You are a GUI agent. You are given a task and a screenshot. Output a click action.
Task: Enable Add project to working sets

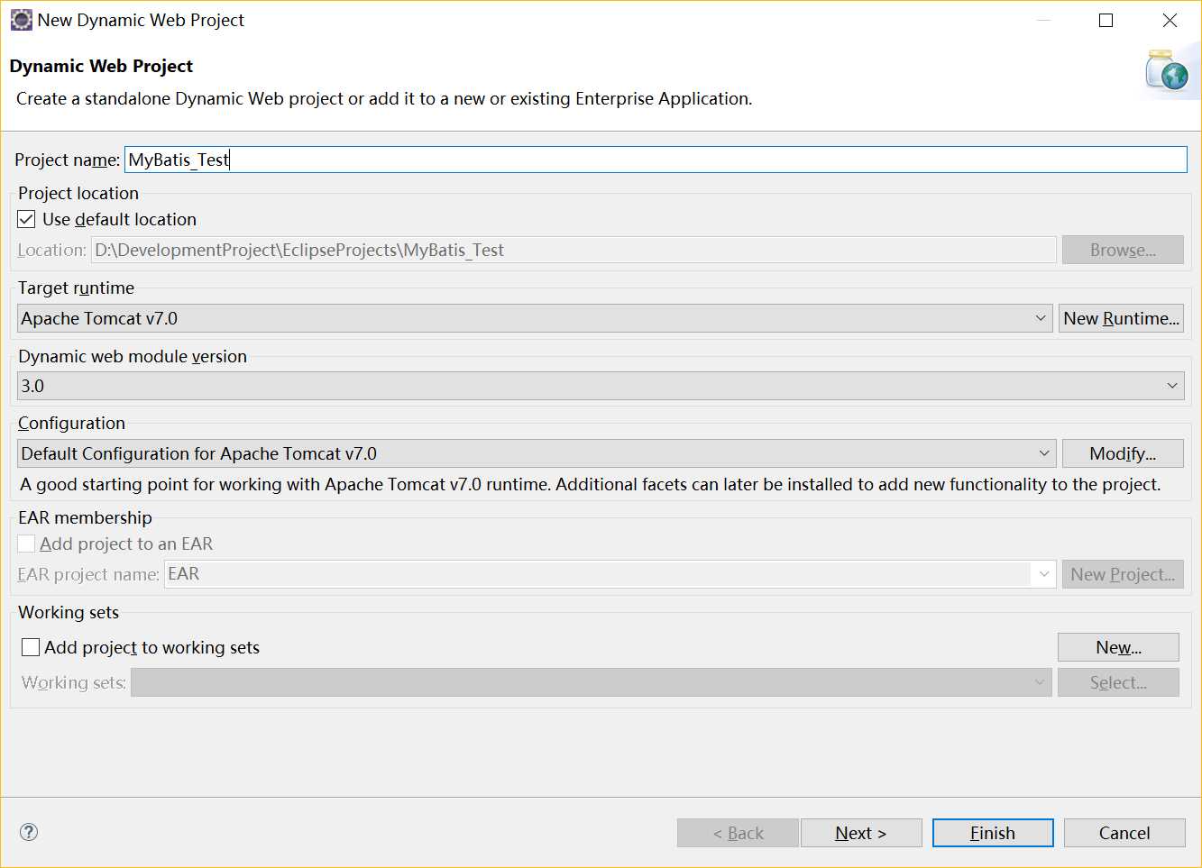coord(31,647)
